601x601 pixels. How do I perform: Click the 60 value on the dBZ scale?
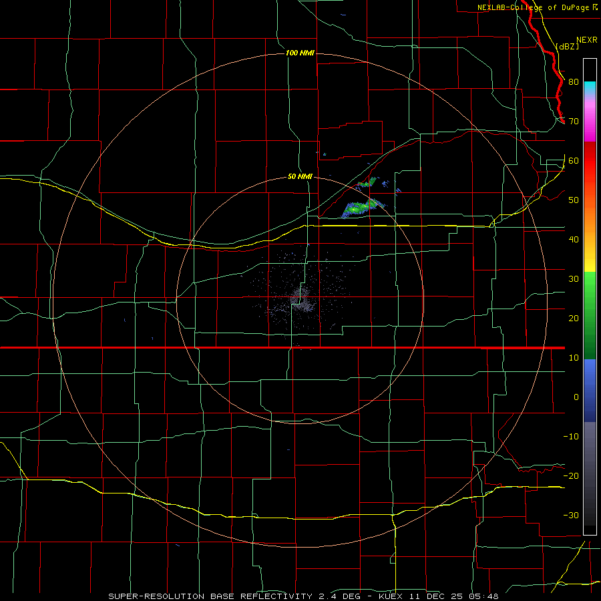coord(574,161)
